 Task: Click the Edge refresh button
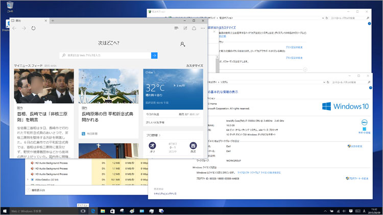pos(34,29)
